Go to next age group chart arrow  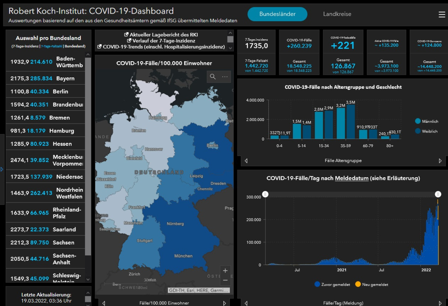pos(440,161)
